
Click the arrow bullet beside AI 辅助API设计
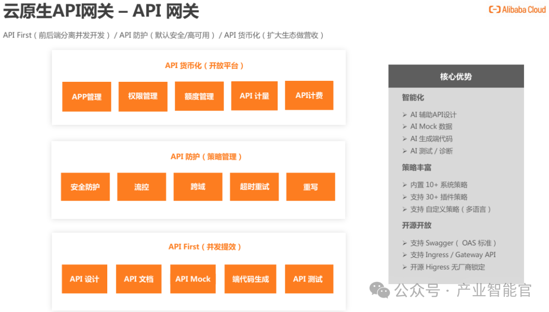click(x=405, y=114)
